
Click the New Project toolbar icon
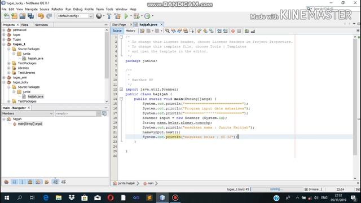click(x=15, y=16)
